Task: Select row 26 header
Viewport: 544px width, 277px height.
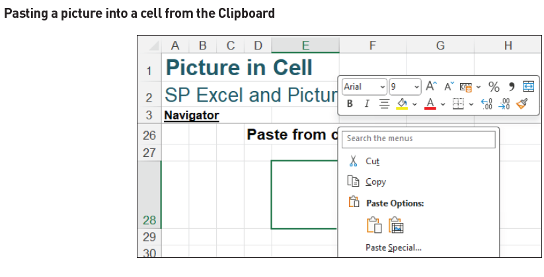Action: pyautogui.click(x=149, y=135)
